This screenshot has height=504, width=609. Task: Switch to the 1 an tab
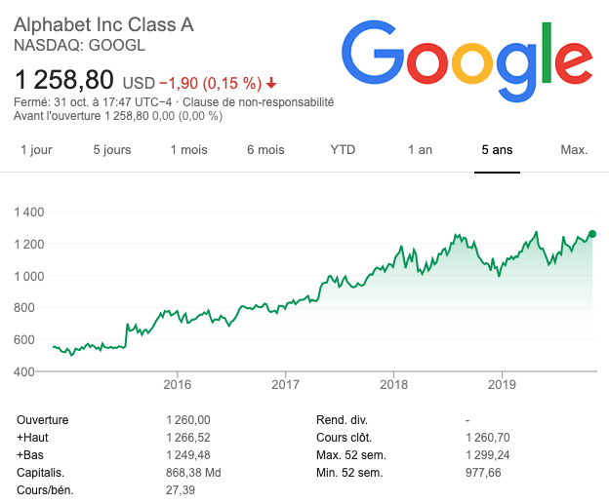tap(420, 150)
